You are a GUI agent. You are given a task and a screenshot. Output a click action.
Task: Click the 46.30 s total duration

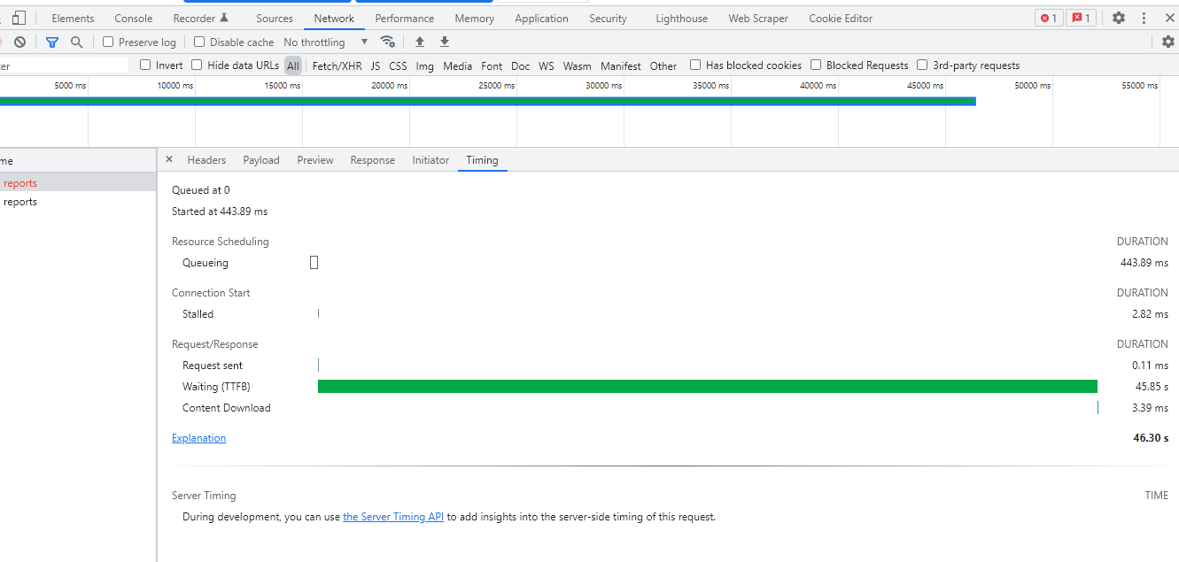click(x=1151, y=438)
